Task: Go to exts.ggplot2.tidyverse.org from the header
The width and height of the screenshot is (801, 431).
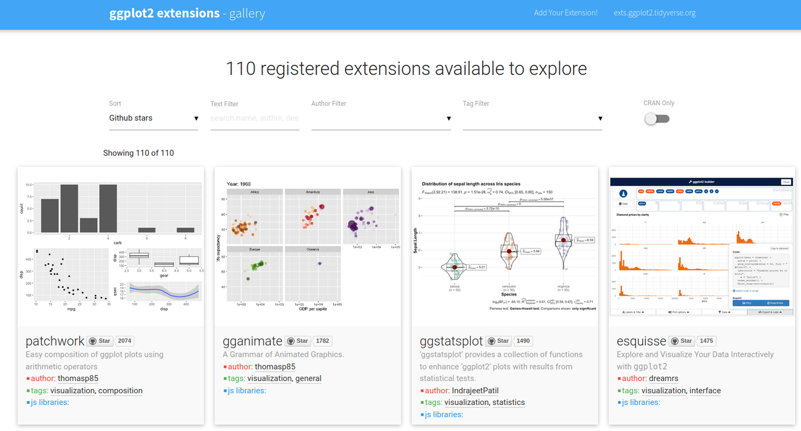Action: pyautogui.click(x=654, y=12)
